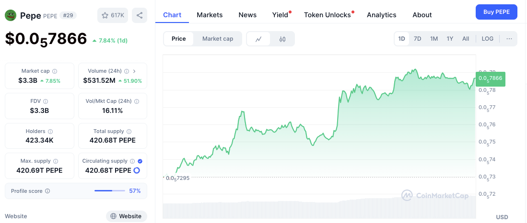Image resolution: width=527 pixels, height=223 pixels.
Task: Click the Pepe frog coin logo
Action: pyautogui.click(x=11, y=15)
